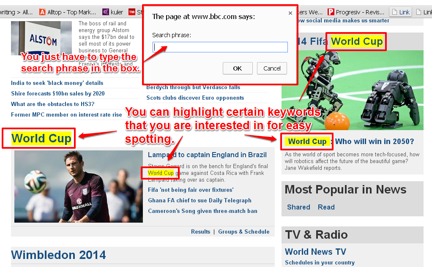Switch to the Shared tab
Viewport: 432px width, 267px height.
[299, 207]
